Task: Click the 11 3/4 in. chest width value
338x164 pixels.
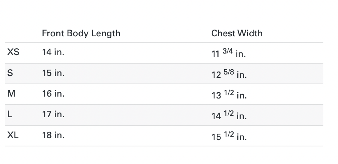Action: click(x=229, y=54)
